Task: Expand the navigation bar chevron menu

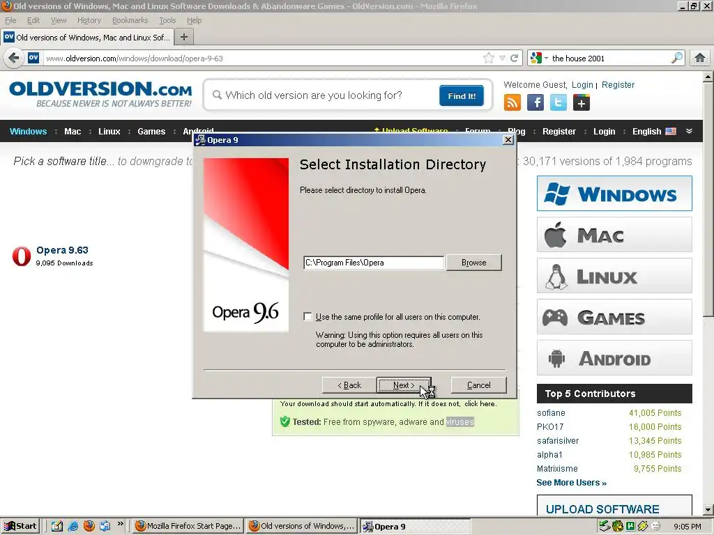Action: coord(690,131)
